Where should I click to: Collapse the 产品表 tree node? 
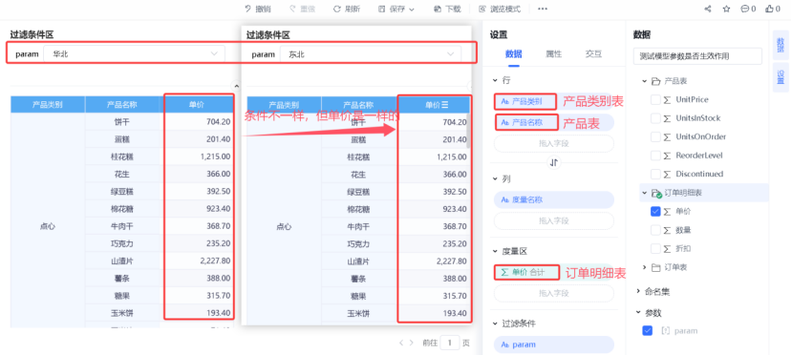pyautogui.click(x=645, y=81)
